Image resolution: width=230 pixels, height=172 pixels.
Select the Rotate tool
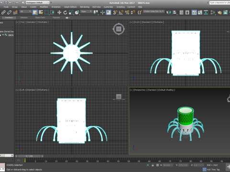tap(65, 12)
